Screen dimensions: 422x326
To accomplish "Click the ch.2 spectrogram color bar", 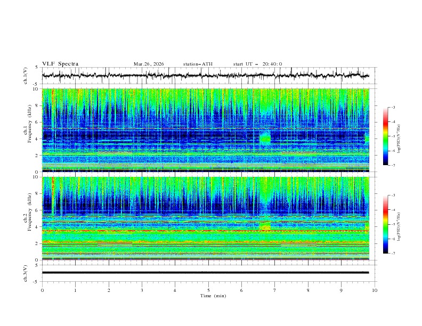I will coord(385,224).
